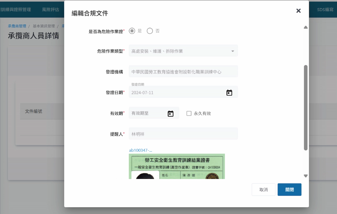Open the 風險評估 menu item
This screenshot has width=337, height=214.
pyautogui.click(x=51, y=10)
